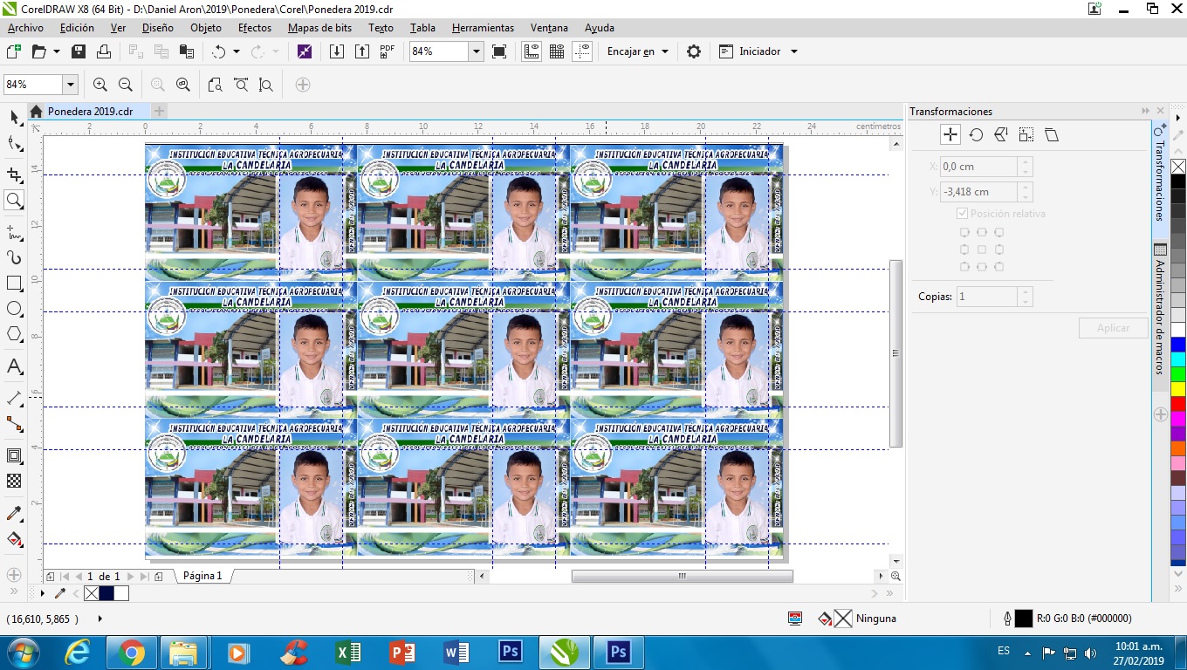Switch to Scale and mirror transformation

click(x=1001, y=135)
